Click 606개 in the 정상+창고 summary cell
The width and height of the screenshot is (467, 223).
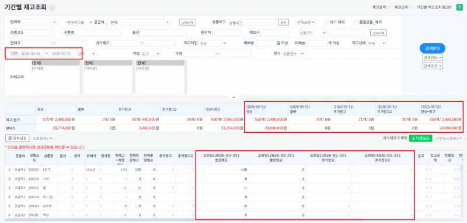(216, 120)
